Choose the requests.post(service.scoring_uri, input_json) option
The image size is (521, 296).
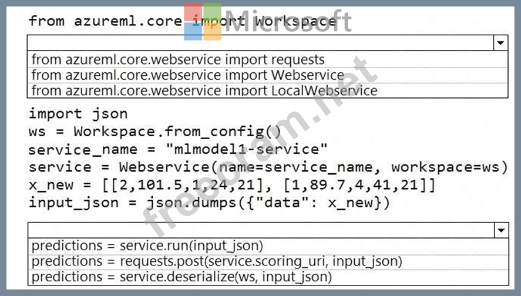coord(217,261)
